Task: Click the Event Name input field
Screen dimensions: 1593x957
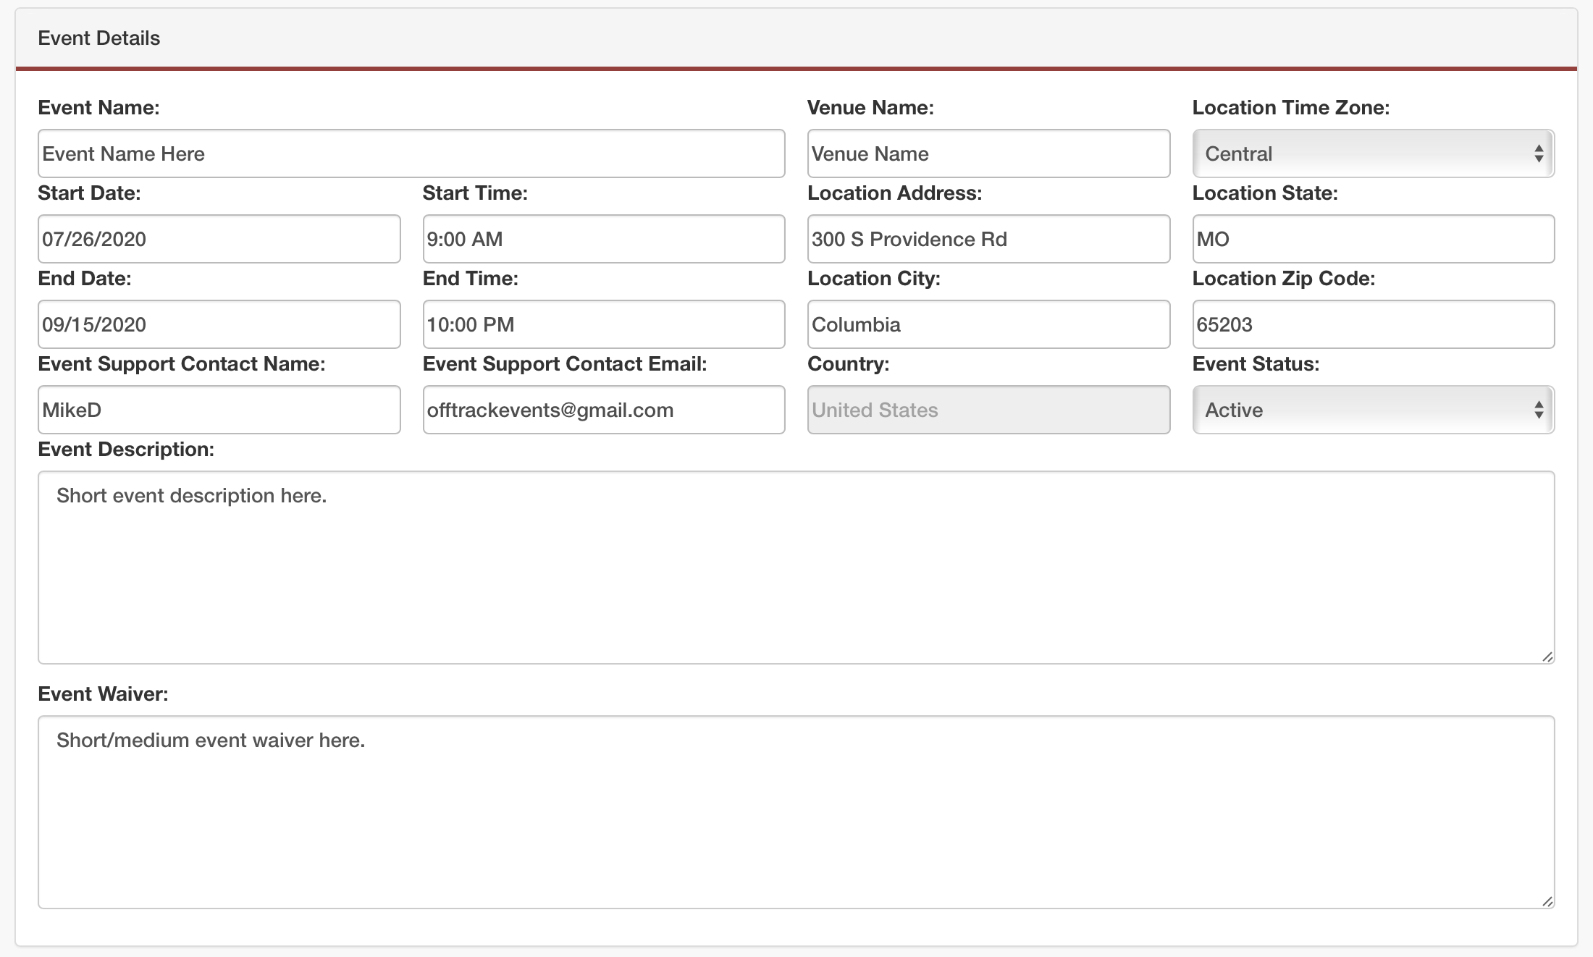Action: 411,153
